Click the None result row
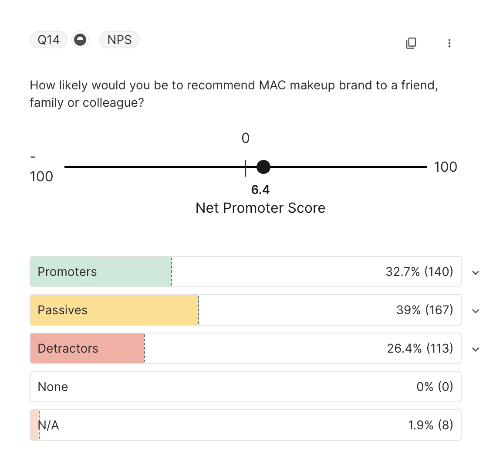Viewport: 493px width, 476px height. (245, 387)
